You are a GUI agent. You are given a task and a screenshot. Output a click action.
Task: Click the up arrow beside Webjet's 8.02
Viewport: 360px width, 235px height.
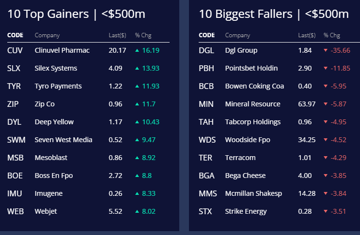137,211
